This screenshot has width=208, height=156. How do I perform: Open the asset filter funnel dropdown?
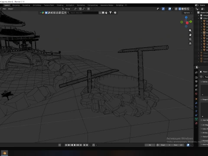coord(111,13)
